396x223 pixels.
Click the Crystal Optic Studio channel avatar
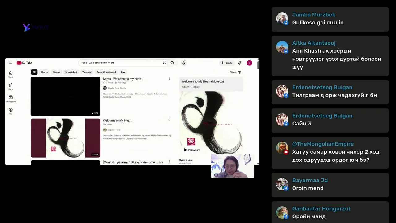point(105,88)
